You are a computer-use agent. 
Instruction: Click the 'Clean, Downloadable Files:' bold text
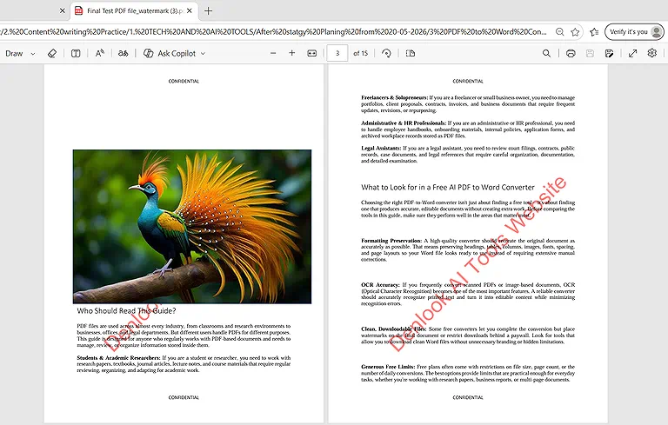(x=393, y=329)
